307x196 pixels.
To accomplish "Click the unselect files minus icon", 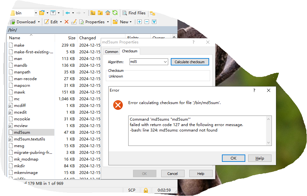I will click(x=147, y=22).
